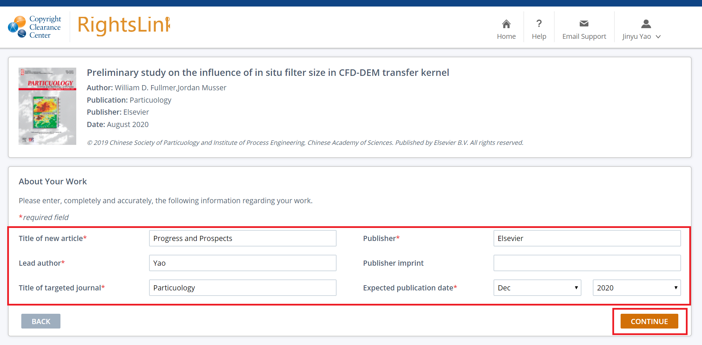Screen dimensions: 702x345
Task: Click the CONTINUE button
Action: (649, 321)
